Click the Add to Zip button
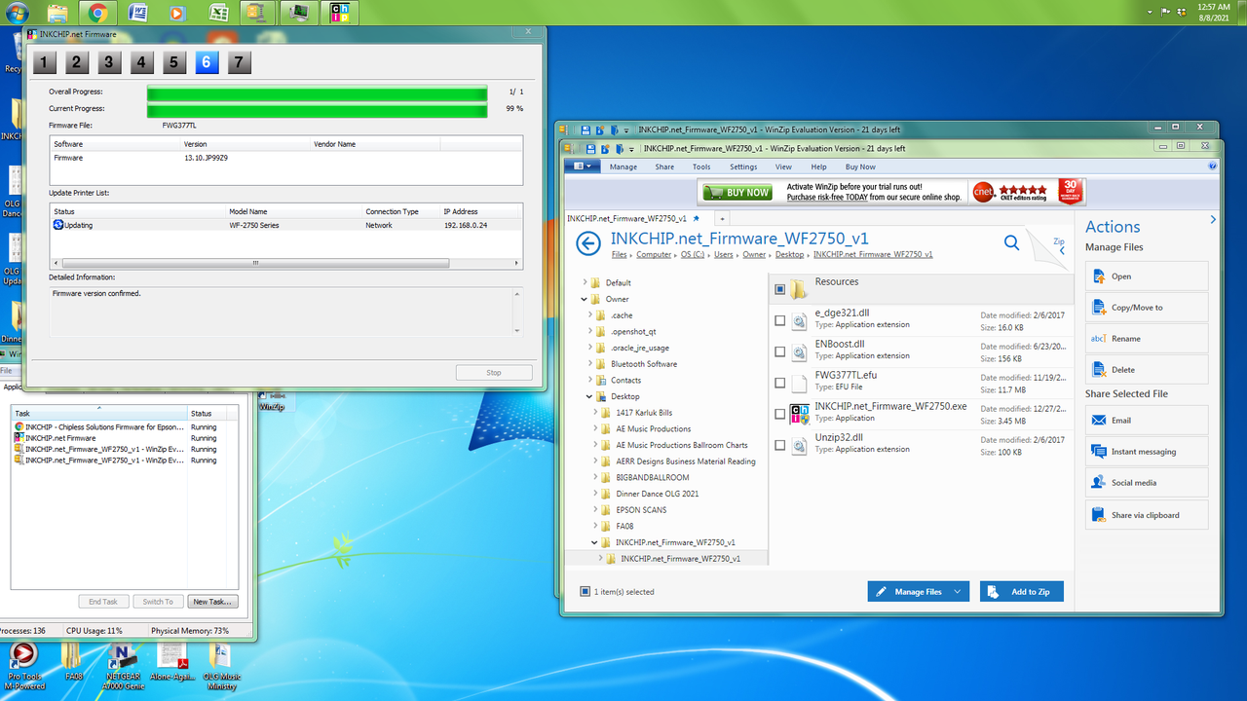This screenshot has width=1247, height=701. [x=1021, y=591]
